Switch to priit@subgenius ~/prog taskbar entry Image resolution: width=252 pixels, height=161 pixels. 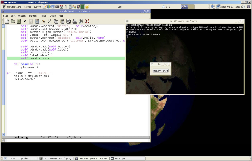(56, 158)
